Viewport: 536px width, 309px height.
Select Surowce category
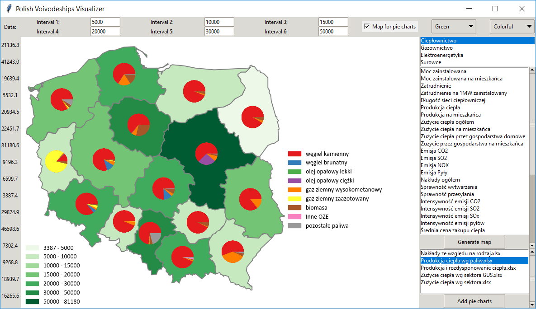(477, 62)
